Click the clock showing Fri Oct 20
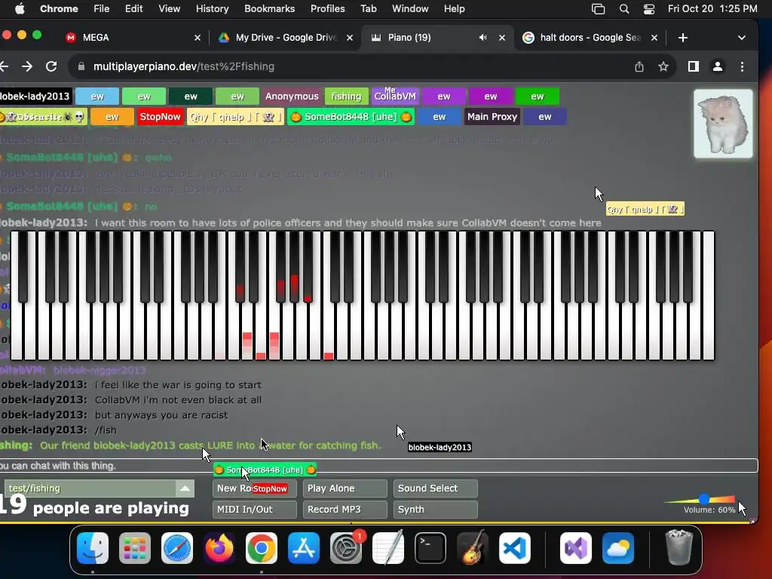 pyautogui.click(x=712, y=9)
